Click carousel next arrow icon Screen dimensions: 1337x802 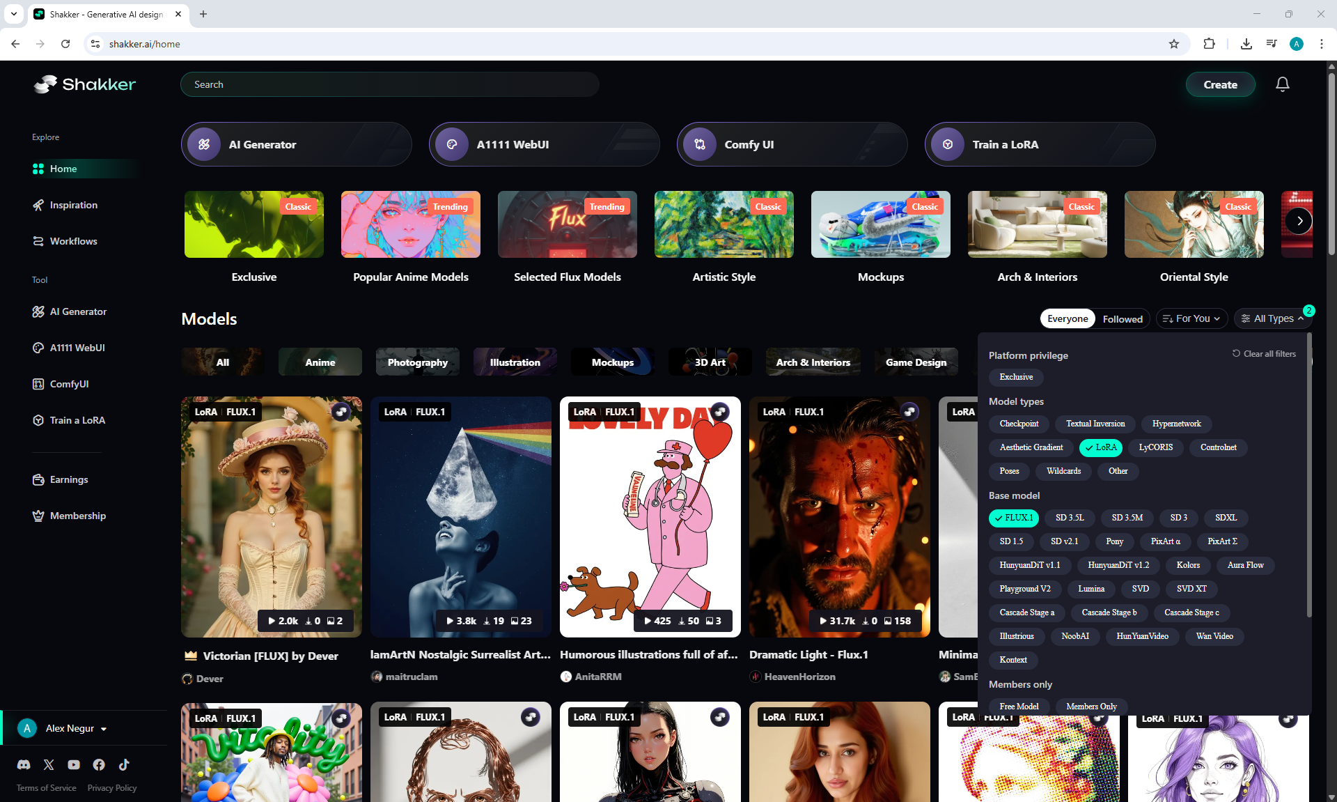pyautogui.click(x=1299, y=222)
